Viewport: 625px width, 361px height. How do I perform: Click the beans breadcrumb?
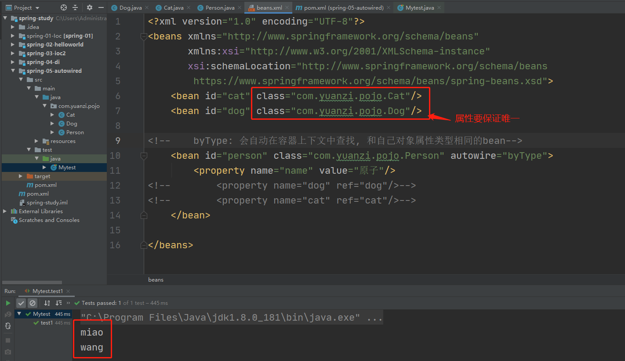156,280
